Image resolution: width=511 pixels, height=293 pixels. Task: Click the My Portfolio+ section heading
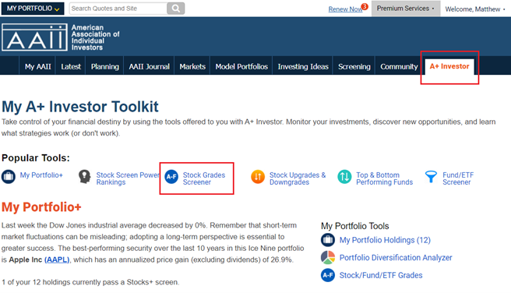41,207
